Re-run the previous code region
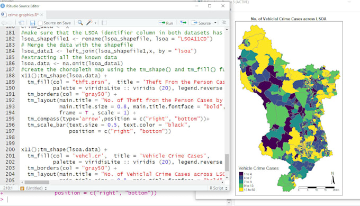The image size is (360, 206). tap(183, 23)
